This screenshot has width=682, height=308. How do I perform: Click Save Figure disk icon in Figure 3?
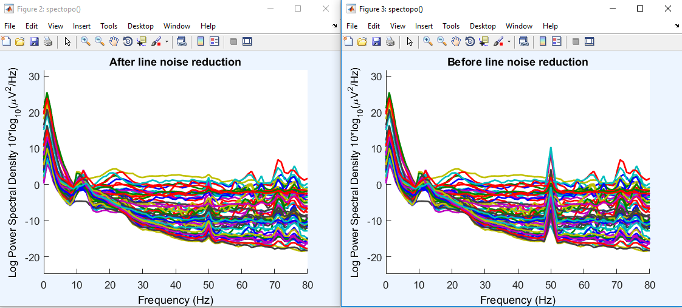(377, 41)
